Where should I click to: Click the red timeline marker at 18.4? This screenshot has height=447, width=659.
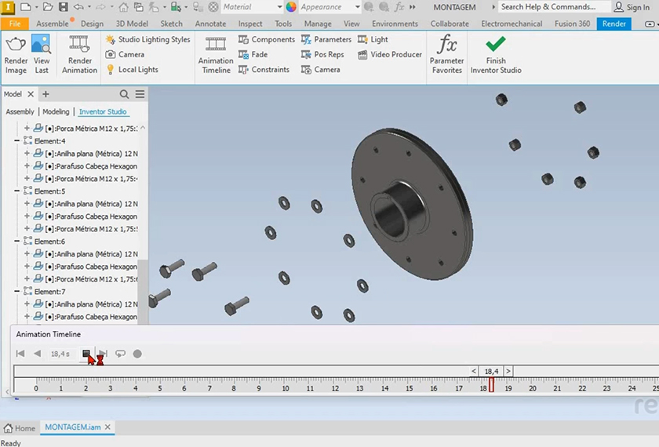(x=491, y=384)
